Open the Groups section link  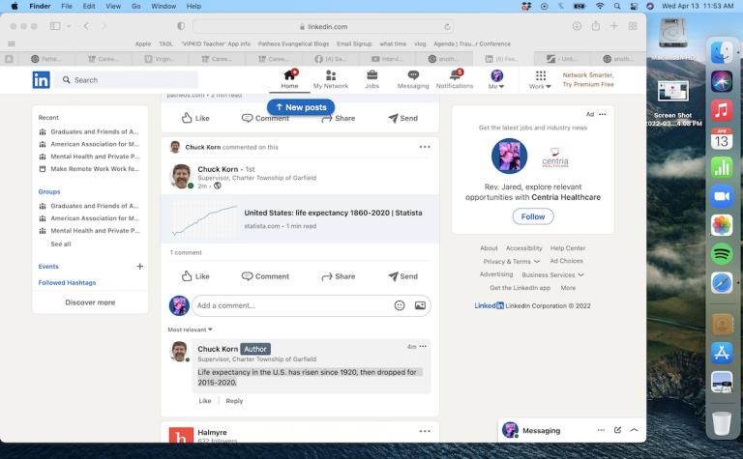(x=49, y=191)
